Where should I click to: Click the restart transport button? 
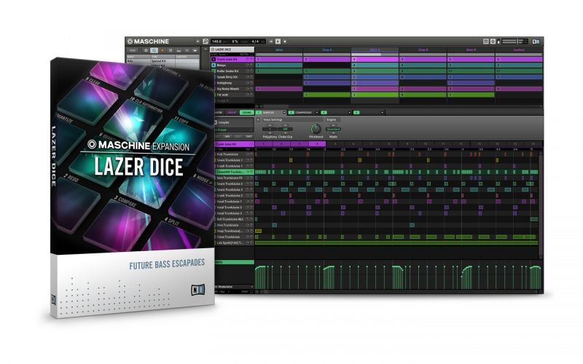pyautogui.click(x=271, y=41)
